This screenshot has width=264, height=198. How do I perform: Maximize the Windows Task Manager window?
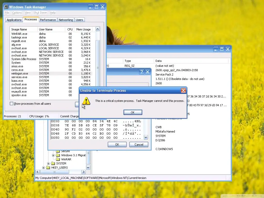tap(96, 7)
